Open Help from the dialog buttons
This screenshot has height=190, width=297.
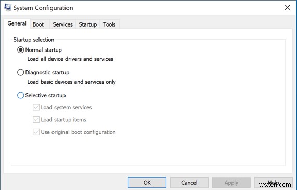point(273,183)
